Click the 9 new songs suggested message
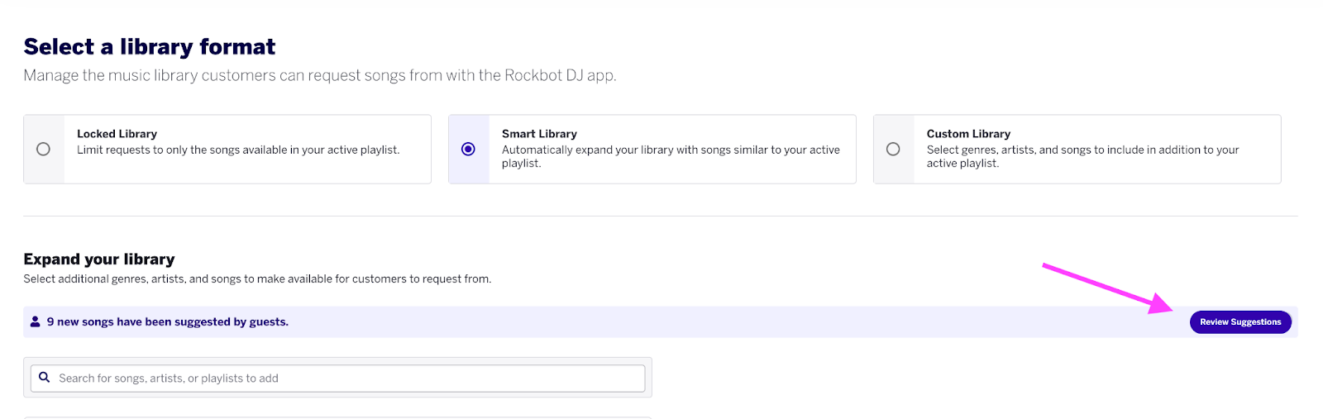 coord(168,322)
